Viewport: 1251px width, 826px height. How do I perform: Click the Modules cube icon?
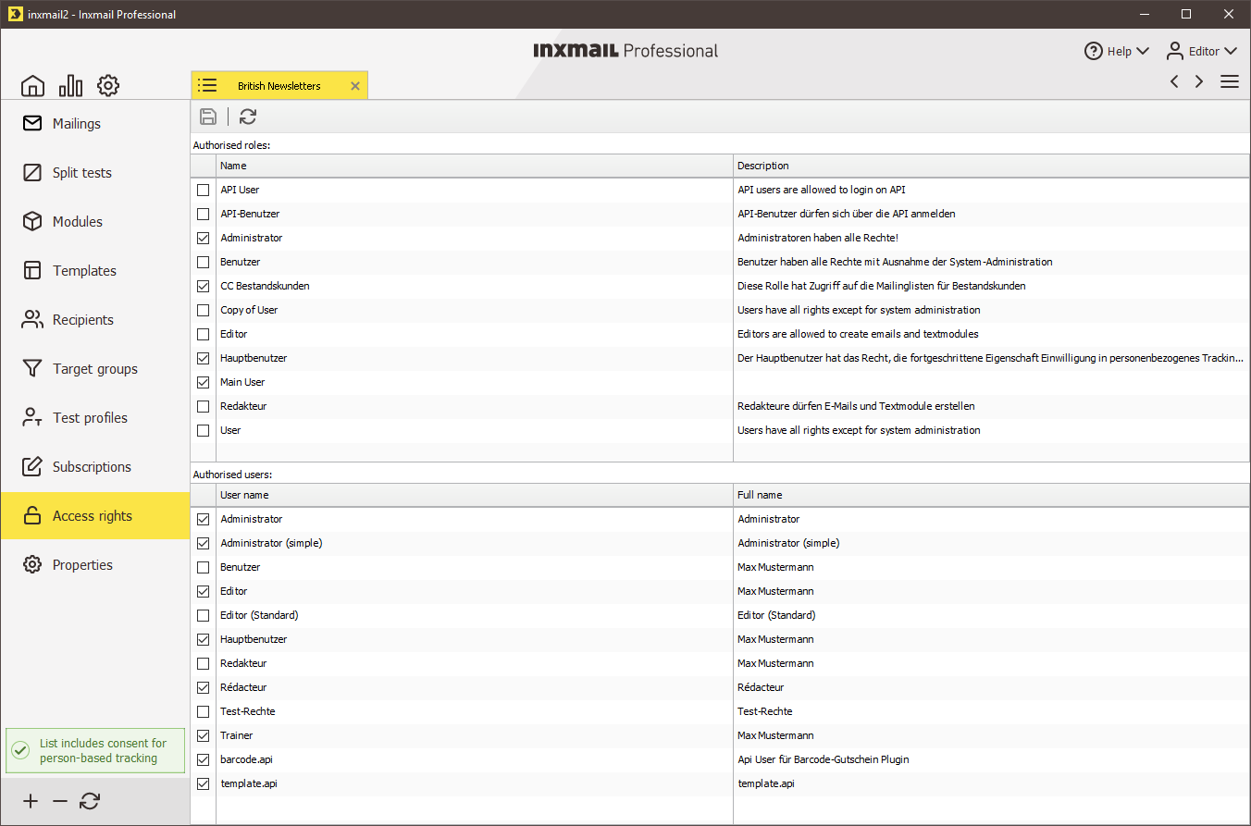[x=32, y=221]
